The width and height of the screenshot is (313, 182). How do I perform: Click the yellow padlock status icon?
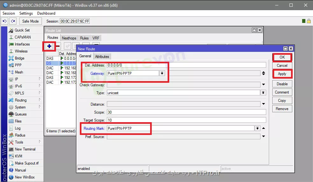click(x=309, y=21)
